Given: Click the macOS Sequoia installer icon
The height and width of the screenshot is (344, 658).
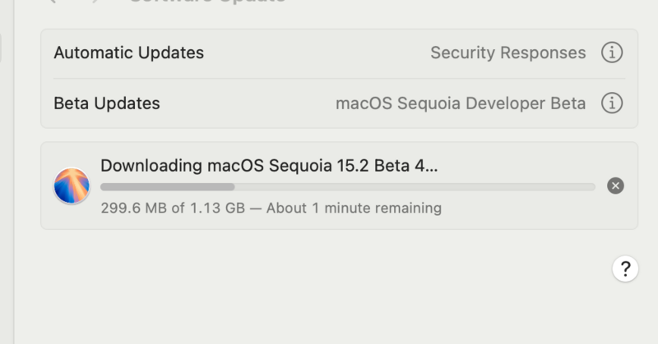Looking at the screenshot, I should [72, 186].
